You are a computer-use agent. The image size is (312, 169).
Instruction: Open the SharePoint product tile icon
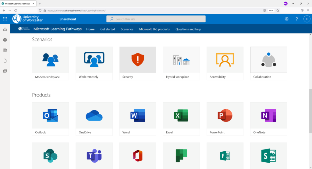point(50,156)
